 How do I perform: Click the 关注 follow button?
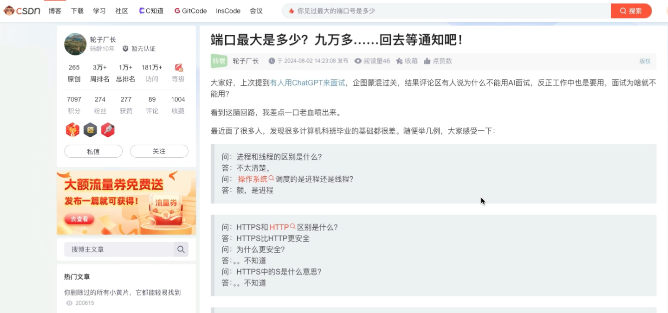pos(159,151)
